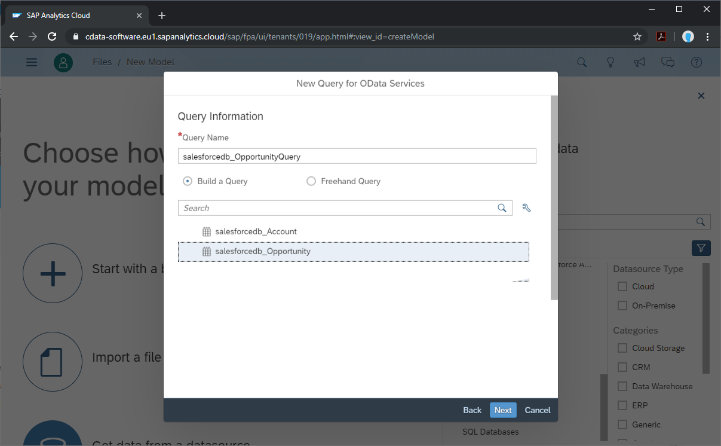
Task: Open the discussions chat bubbles icon
Action: [x=667, y=62]
